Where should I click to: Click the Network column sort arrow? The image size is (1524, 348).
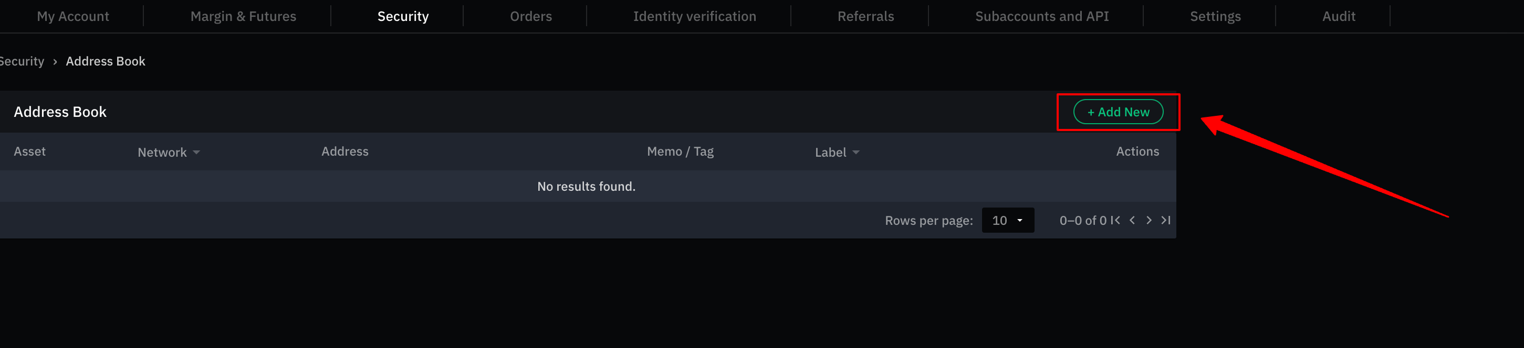(196, 153)
